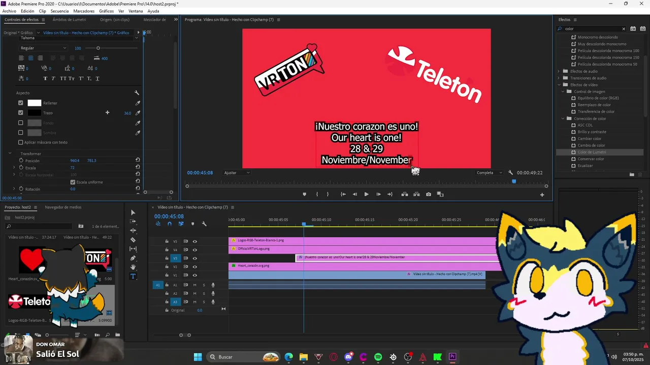Open Gráficos menu
The image size is (650, 365).
[106, 11]
